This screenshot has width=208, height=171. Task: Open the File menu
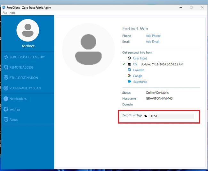[x=5, y=13]
